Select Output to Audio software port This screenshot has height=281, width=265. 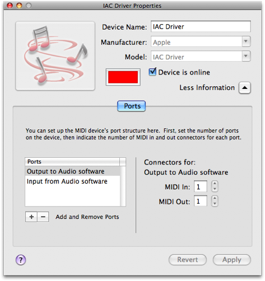point(72,171)
